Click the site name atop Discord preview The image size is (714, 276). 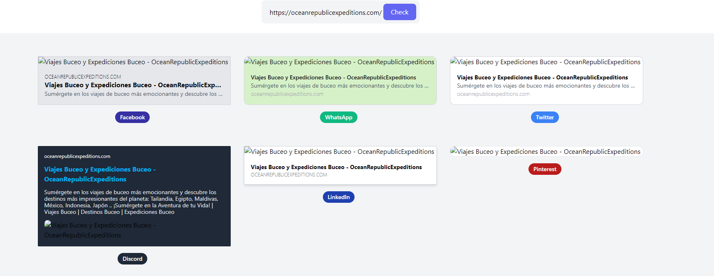(x=77, y=156)
